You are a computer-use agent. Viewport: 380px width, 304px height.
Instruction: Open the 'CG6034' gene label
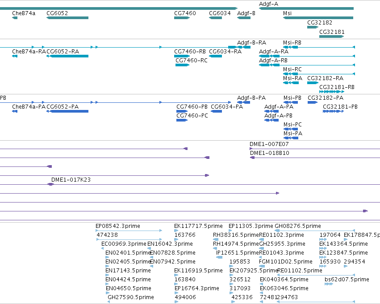pos(220,13)
